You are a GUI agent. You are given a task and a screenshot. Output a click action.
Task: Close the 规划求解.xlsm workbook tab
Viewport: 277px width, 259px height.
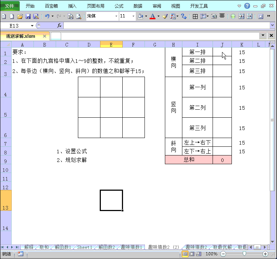(x=44, y=36)
